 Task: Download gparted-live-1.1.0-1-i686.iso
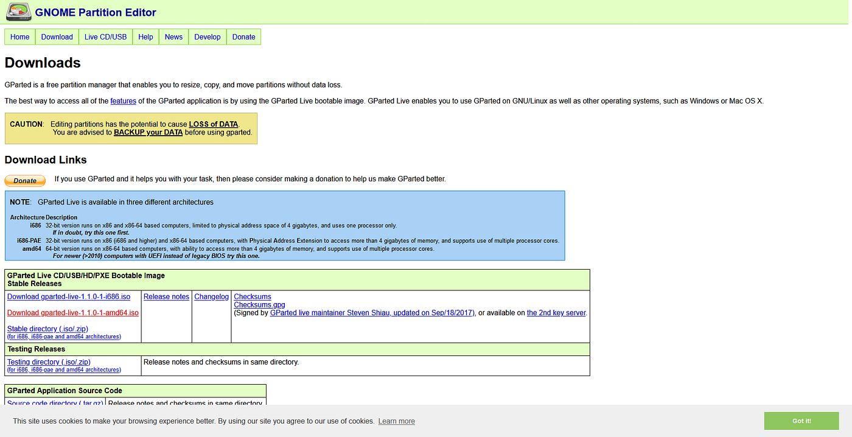click(x=69, y=297)
